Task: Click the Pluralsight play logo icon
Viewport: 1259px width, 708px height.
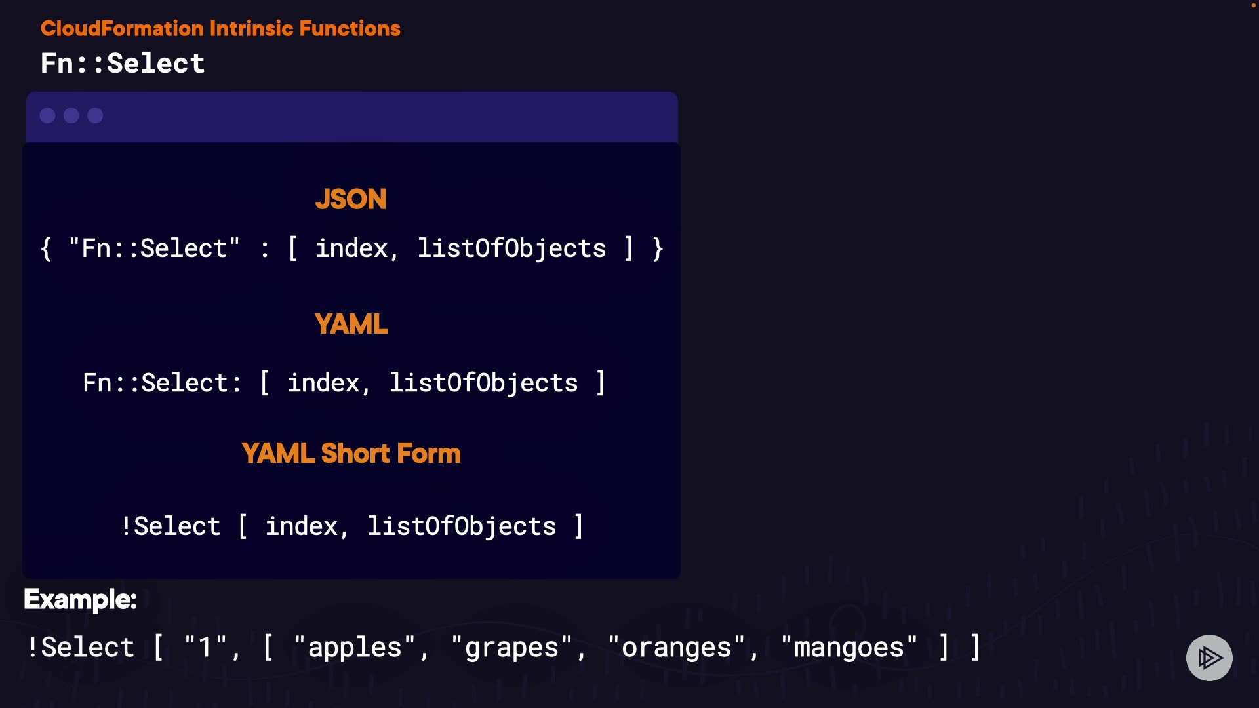Action: [1209, 658]
